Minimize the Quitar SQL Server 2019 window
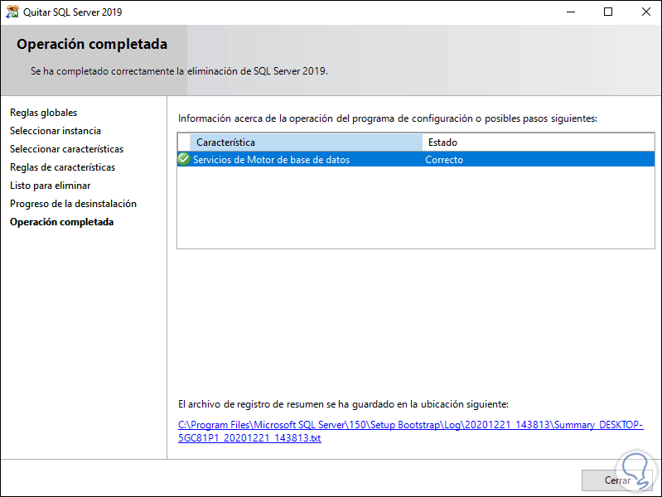Viewport: 662px width, 497px height. pos(571,12)
